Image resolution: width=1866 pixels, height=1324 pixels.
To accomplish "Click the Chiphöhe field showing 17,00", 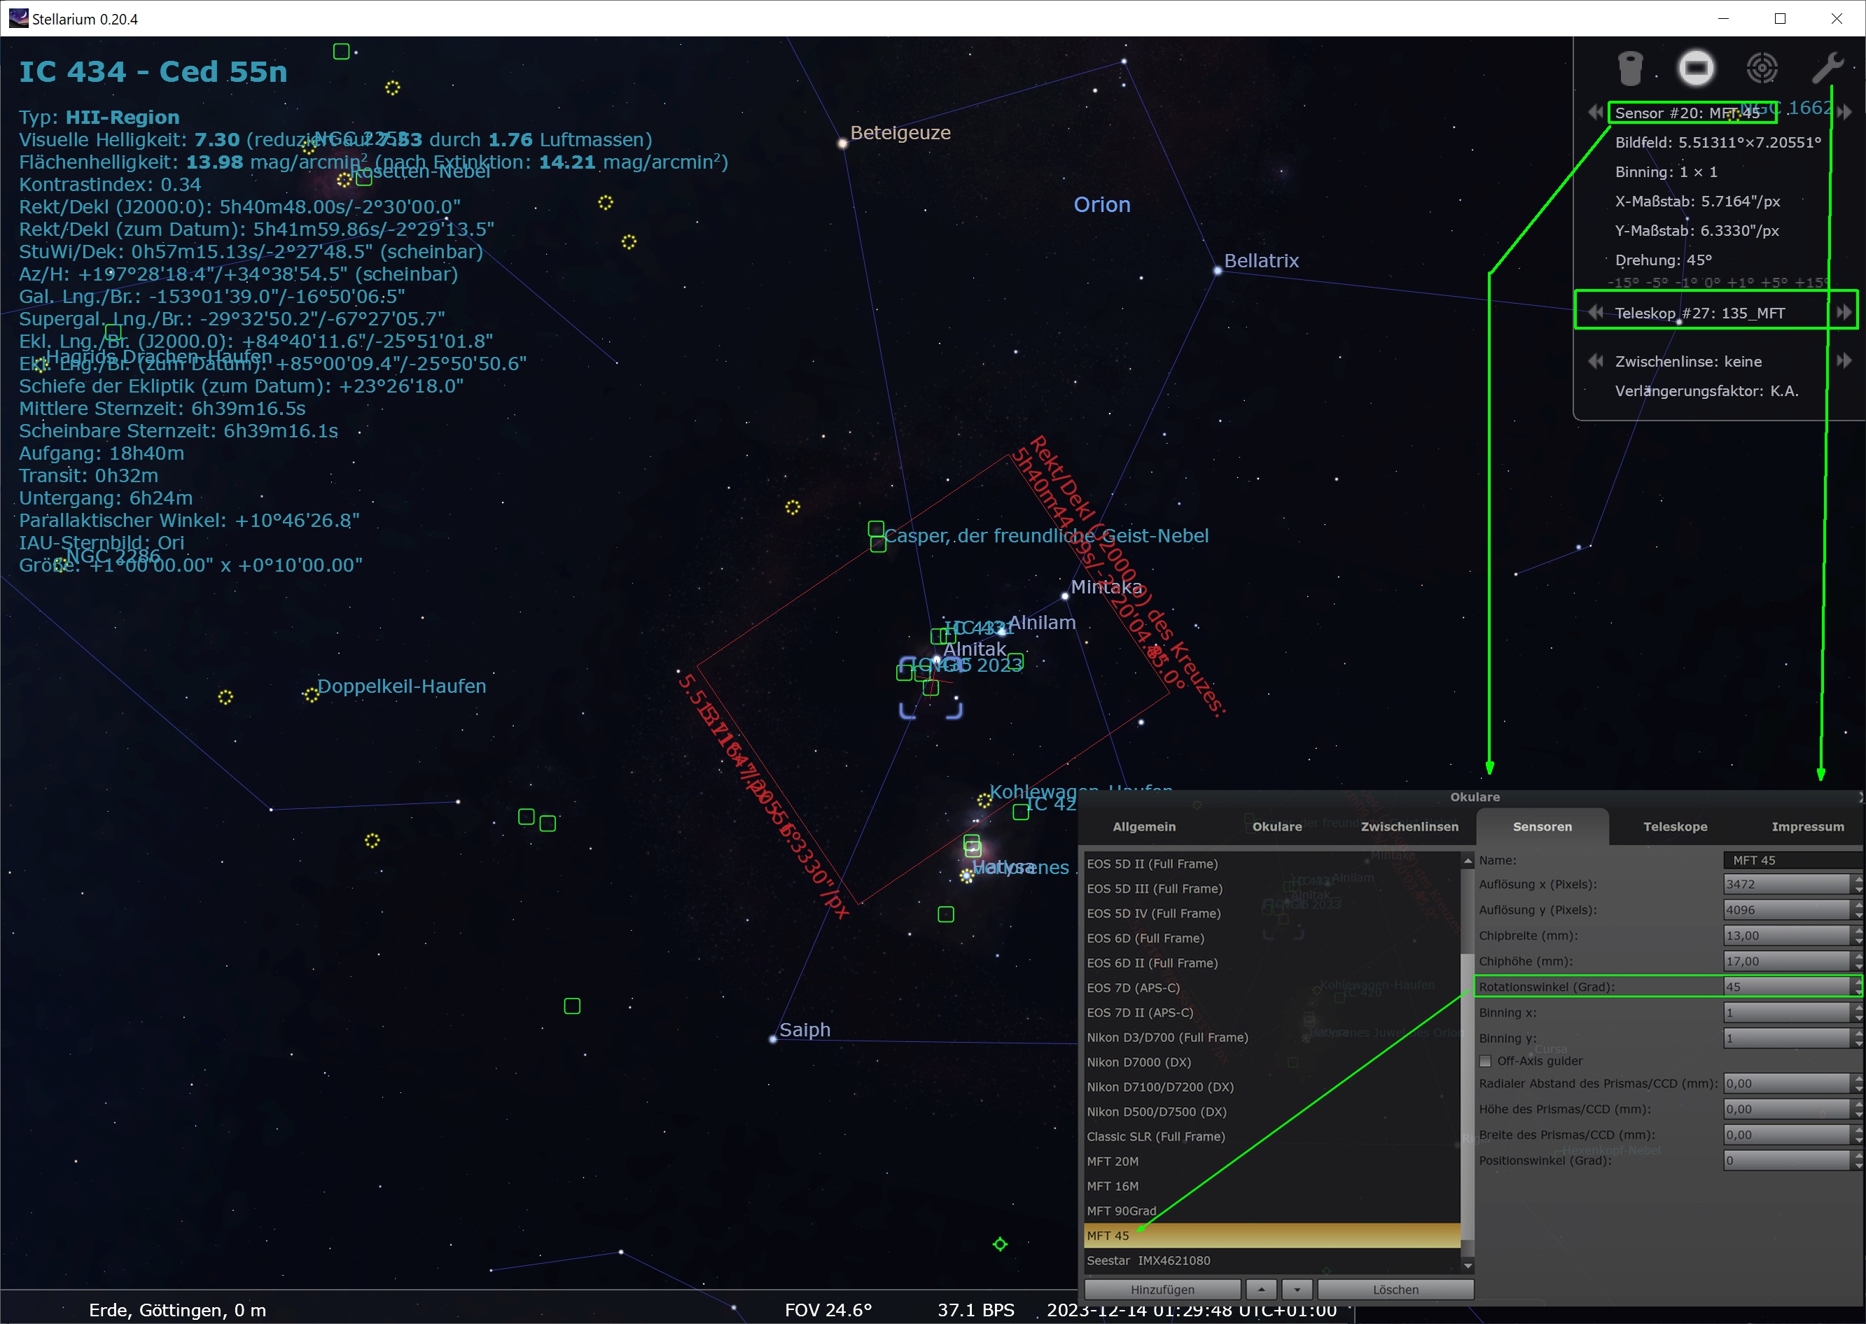I will pos(1786,962).
